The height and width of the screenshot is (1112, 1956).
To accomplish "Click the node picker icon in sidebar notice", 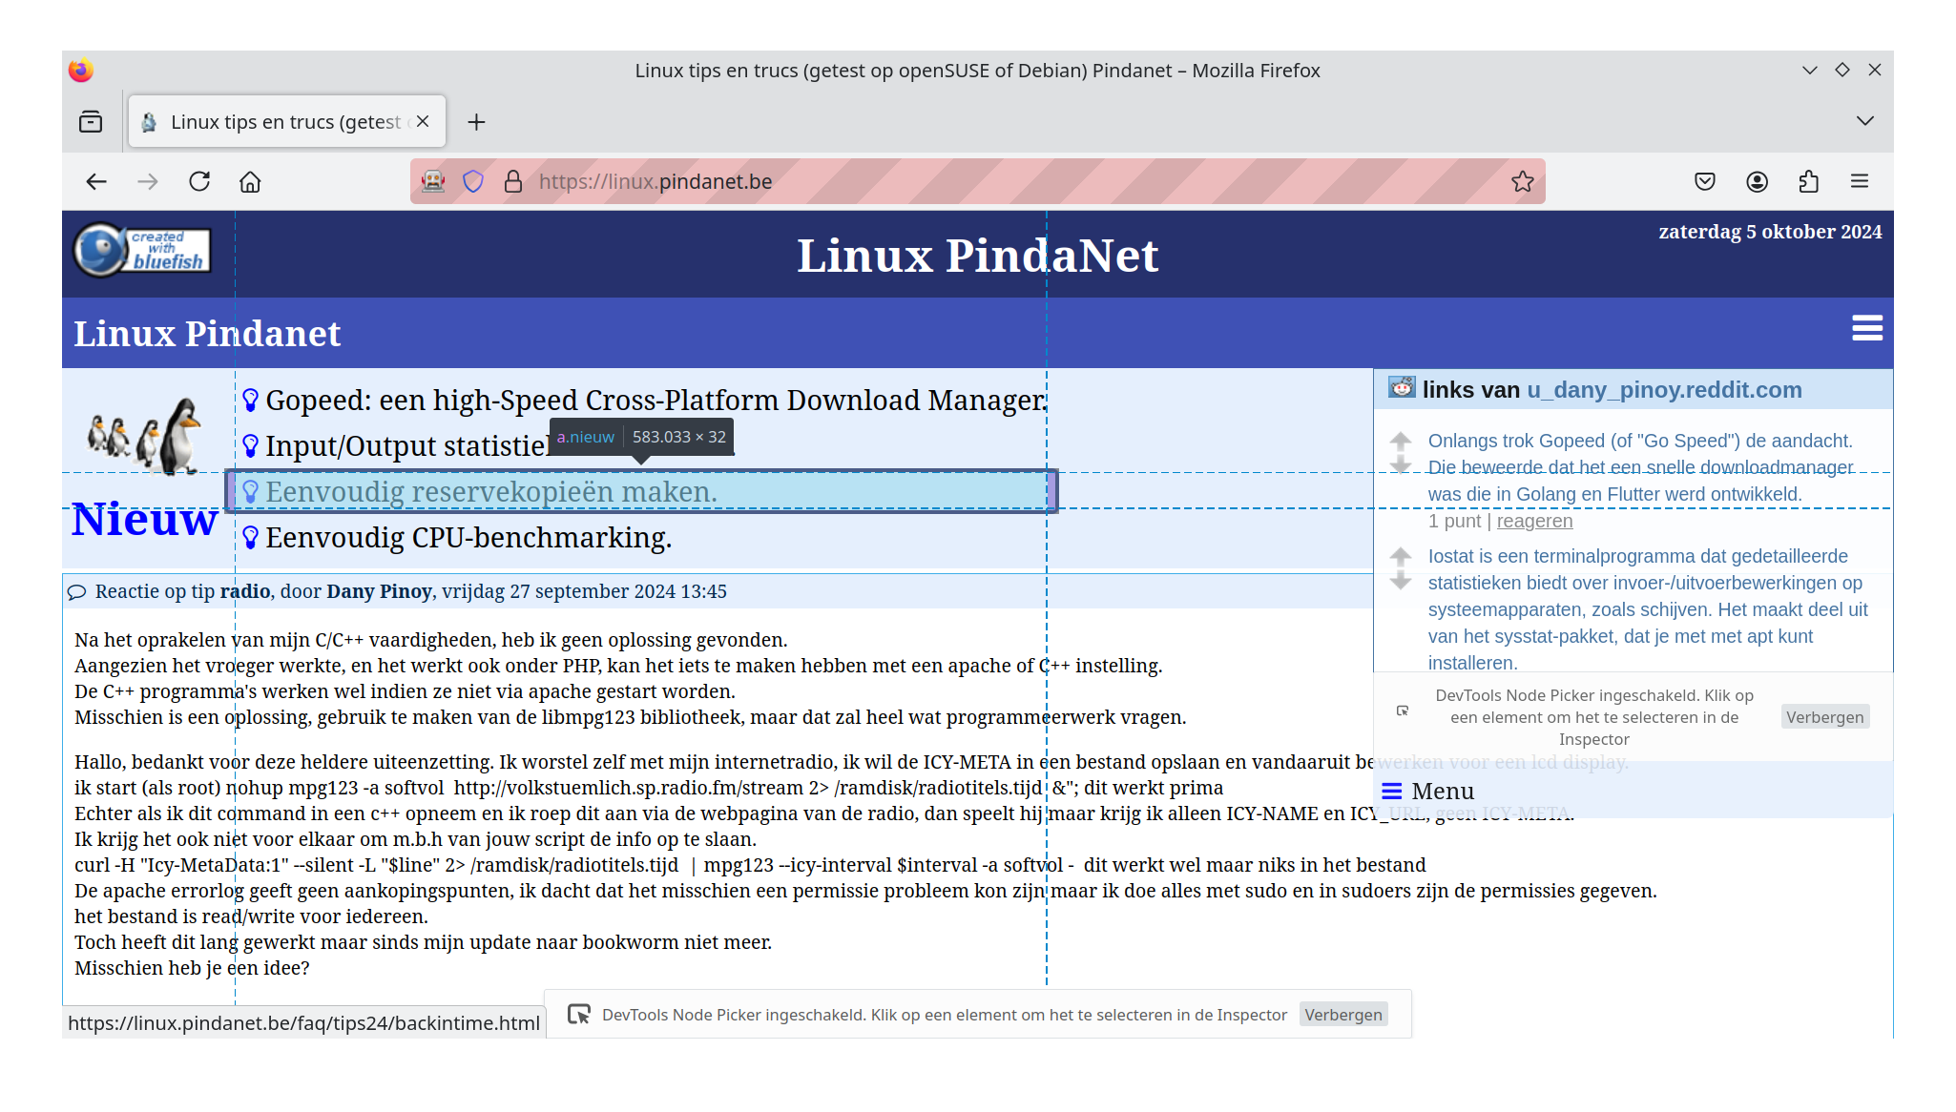I will pyautogui.click(x=1403, y=710).
